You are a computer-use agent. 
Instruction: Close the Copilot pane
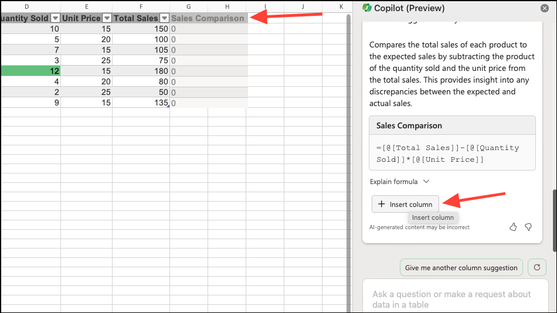545,8
